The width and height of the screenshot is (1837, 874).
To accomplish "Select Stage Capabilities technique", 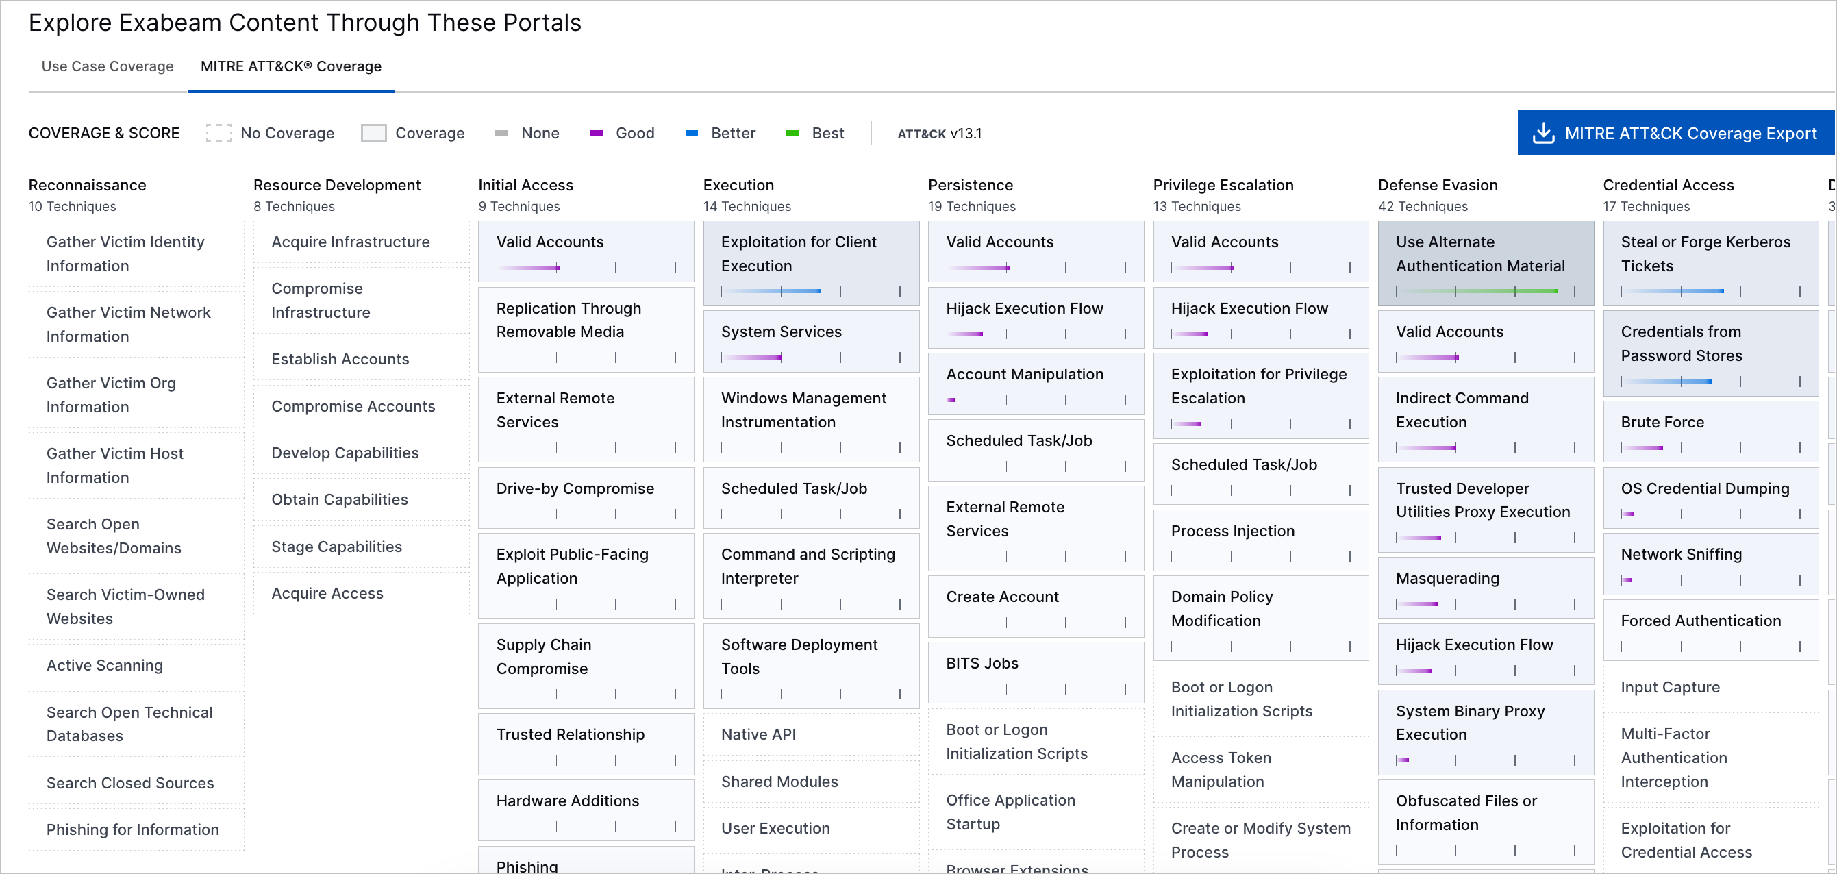I will pyautogui.click(x=362, y=547).
